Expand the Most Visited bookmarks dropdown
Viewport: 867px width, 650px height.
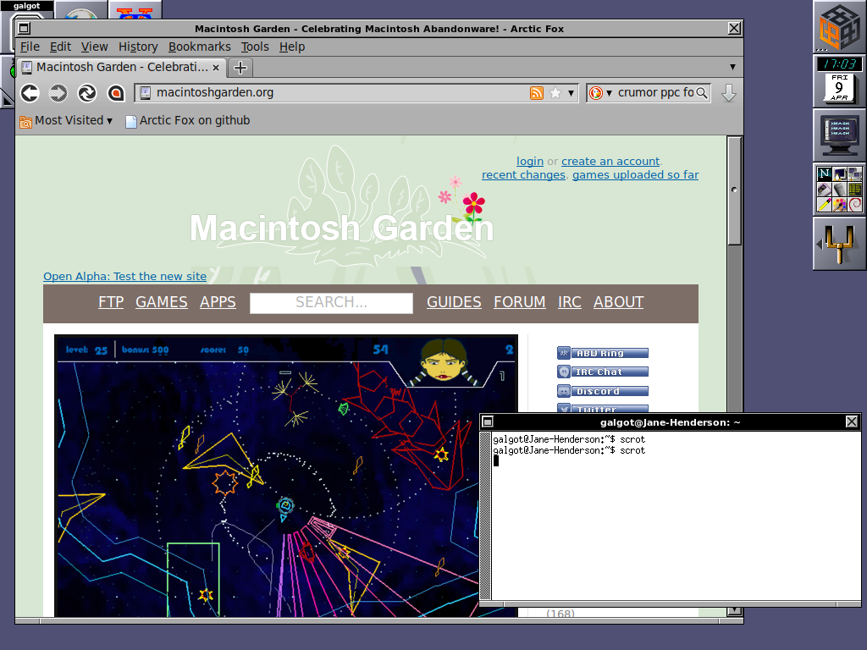109,121
